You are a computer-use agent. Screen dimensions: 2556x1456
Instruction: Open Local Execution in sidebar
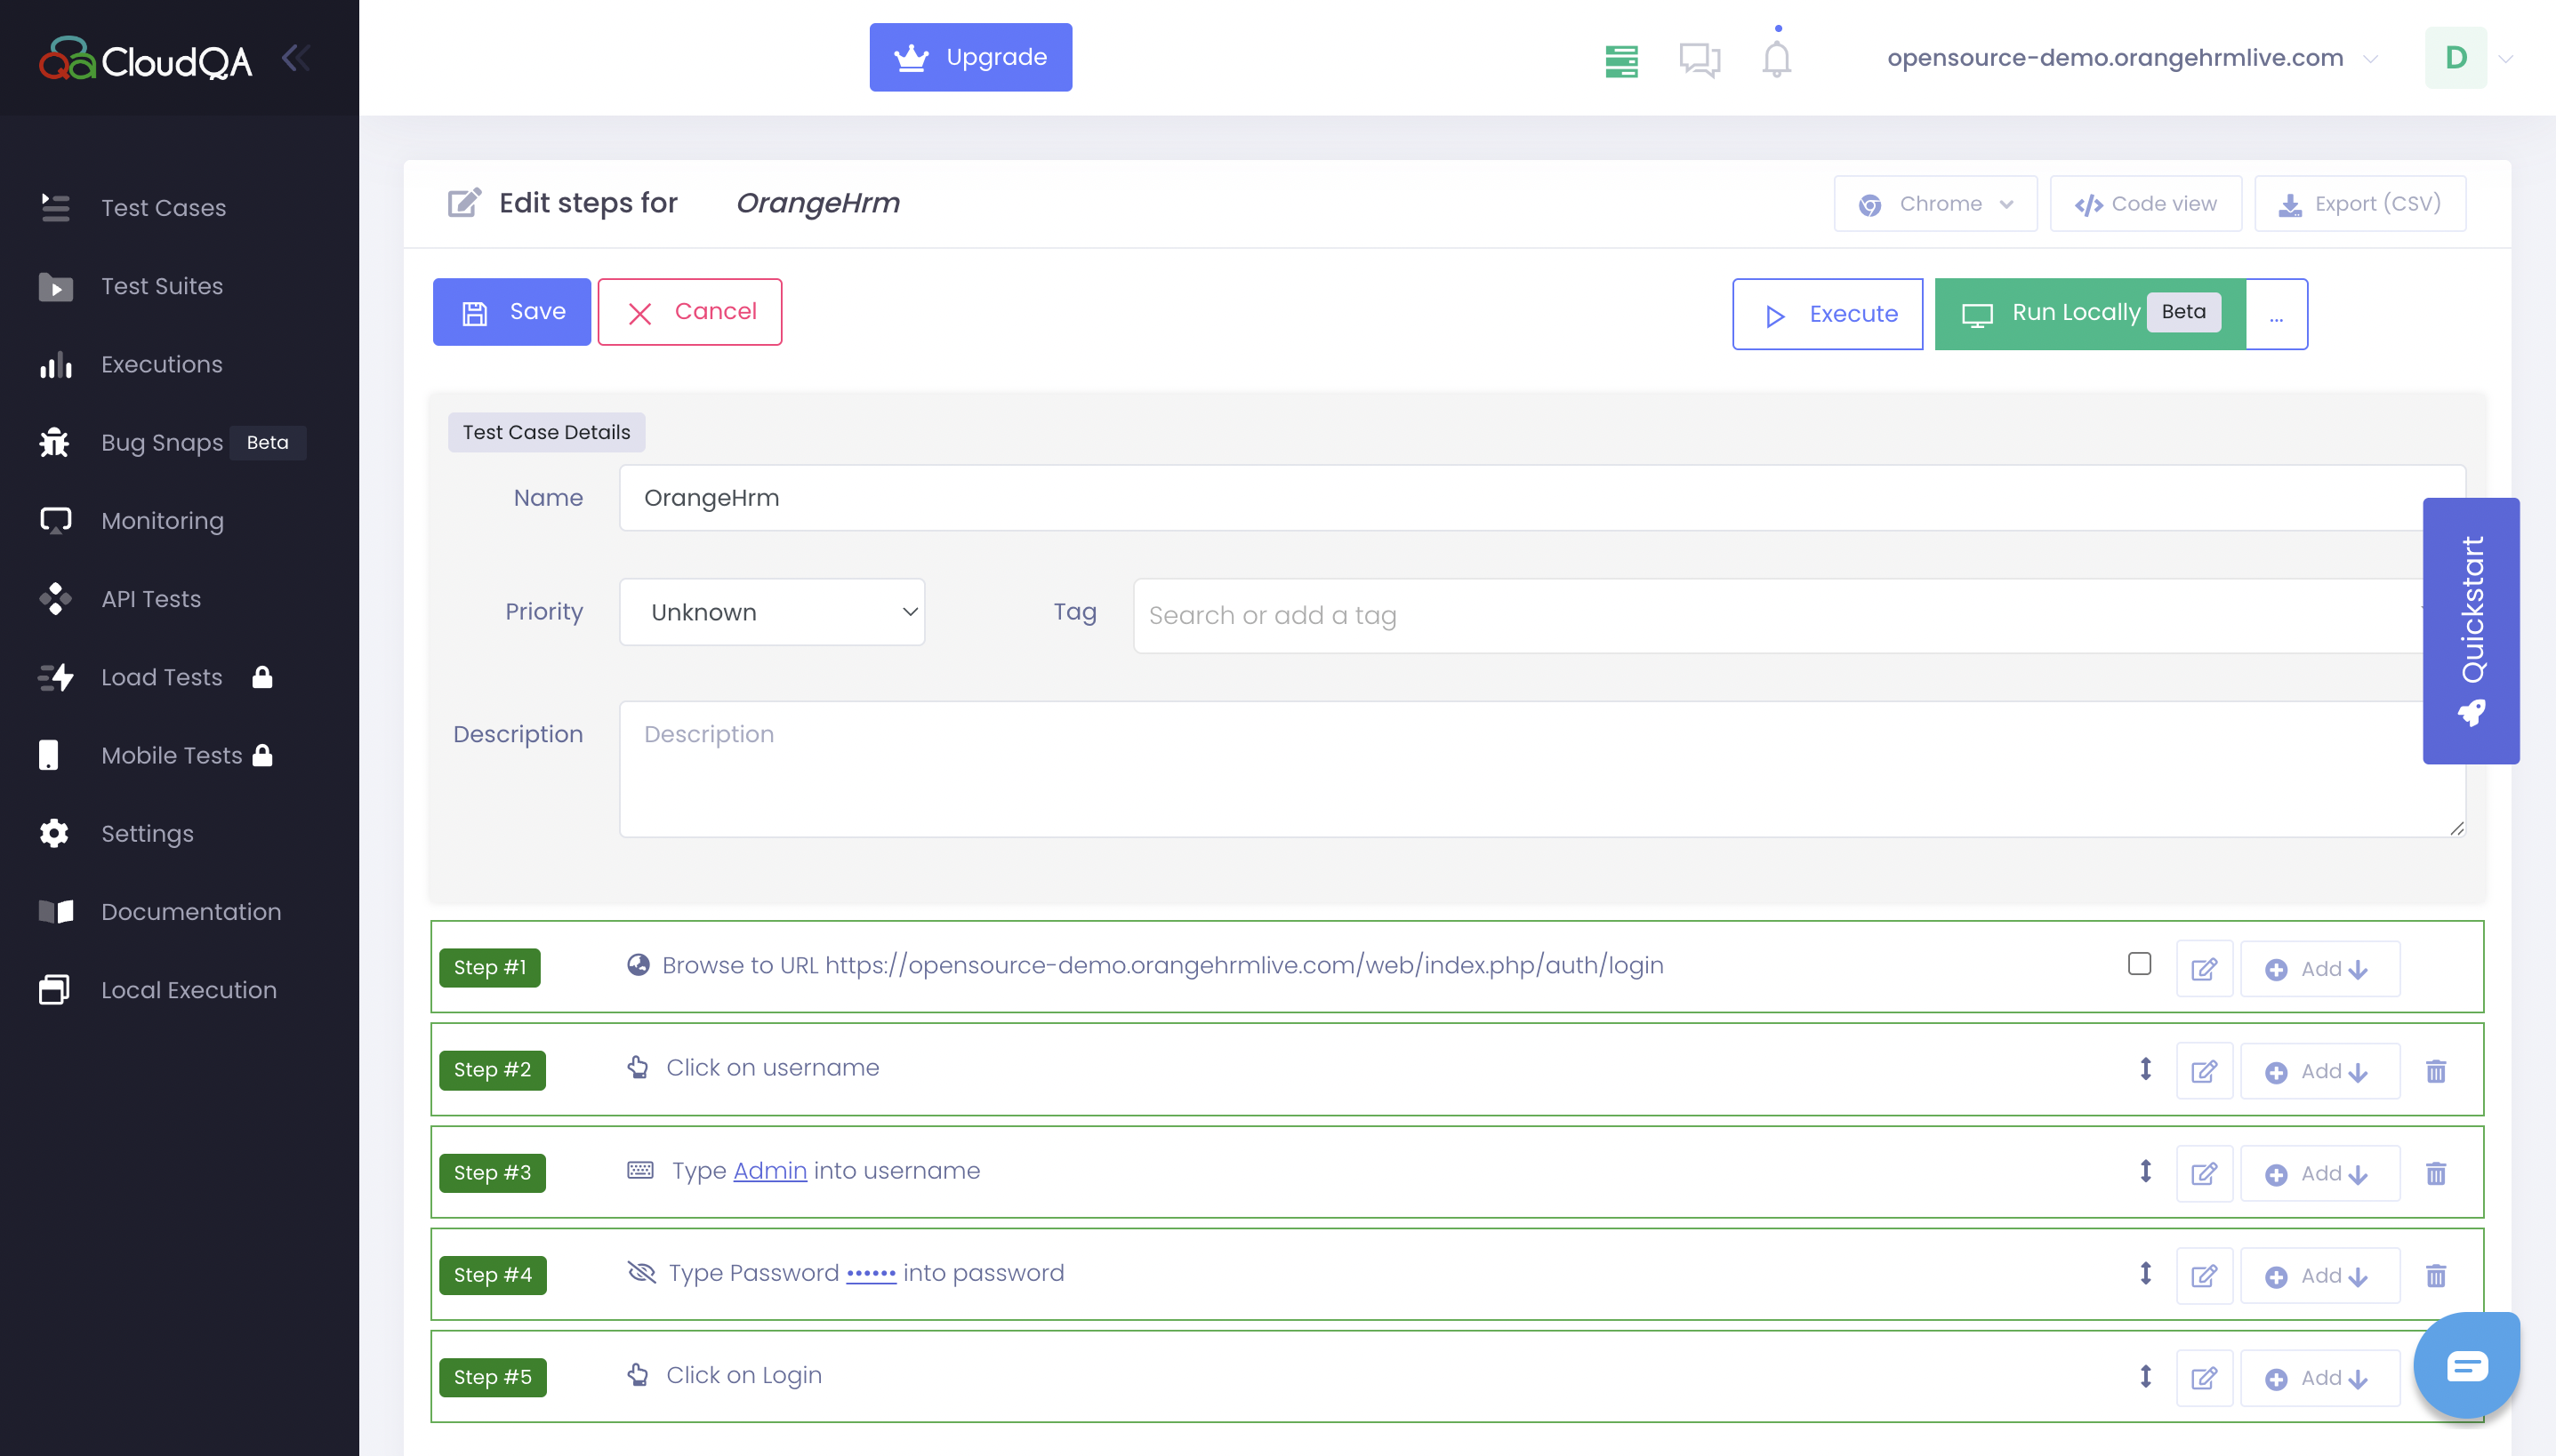tap(188, 990)
